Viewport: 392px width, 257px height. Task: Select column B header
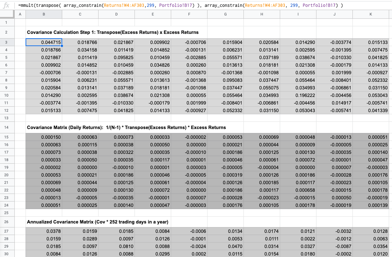pos(44,14)
